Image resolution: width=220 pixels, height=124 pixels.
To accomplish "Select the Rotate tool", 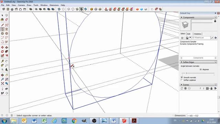I will [x=2, y=52].
